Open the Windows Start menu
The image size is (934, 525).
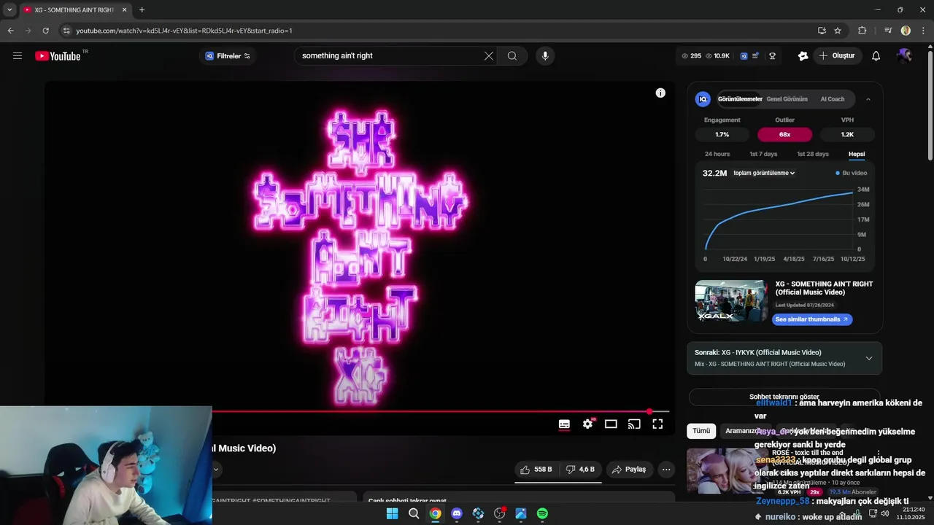click(392, 513)
